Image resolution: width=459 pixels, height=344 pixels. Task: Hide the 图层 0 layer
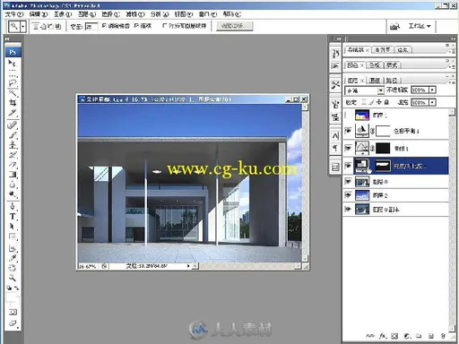(x=348, y=181)
